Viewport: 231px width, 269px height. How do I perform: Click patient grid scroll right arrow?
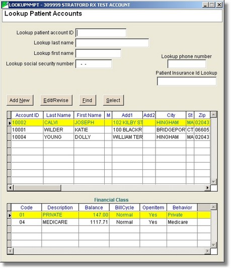tap(208, 188)
